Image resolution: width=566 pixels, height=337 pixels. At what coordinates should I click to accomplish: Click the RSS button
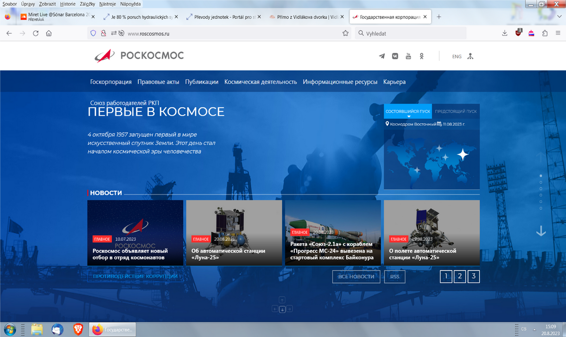[x=395, y=277]
